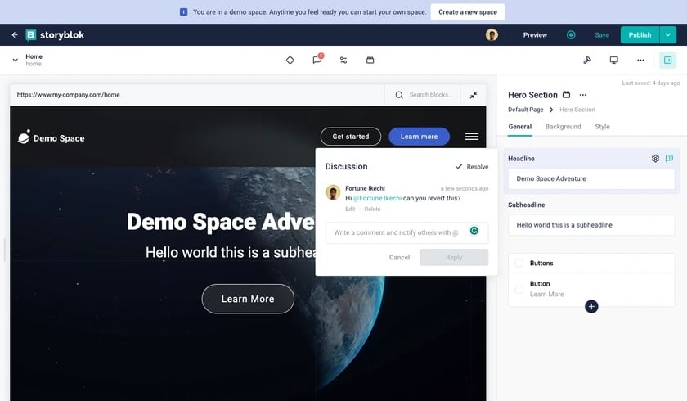687x401 pixels.
Task: Click the back arrow beside Storyblok logo
Action: 15,35
